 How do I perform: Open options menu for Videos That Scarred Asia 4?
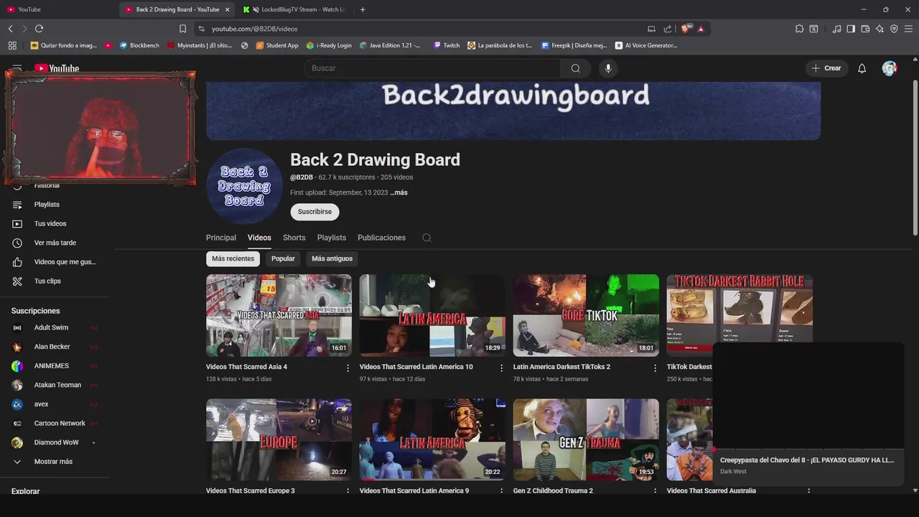348,368
